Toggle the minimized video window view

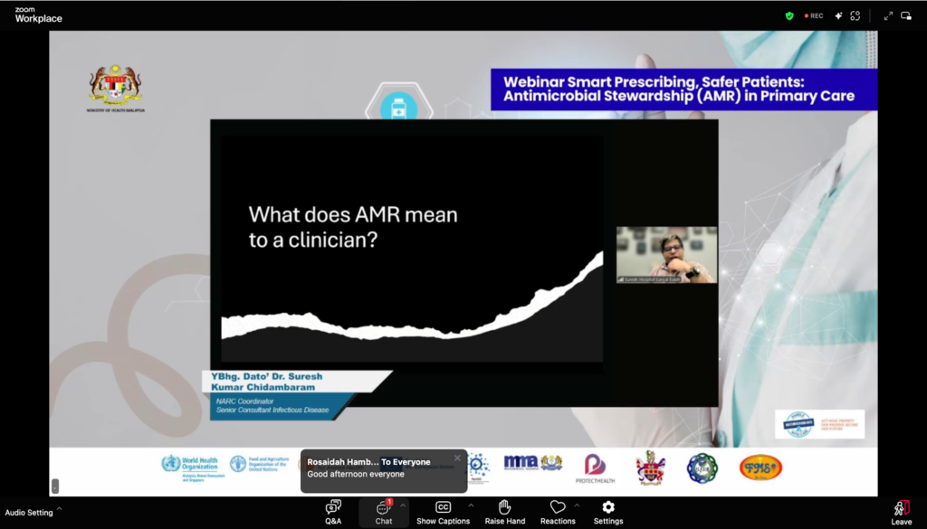(x=906, y=15)
